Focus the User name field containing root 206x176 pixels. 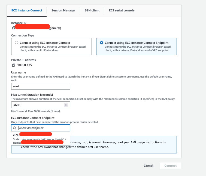pyautogui.click(x=41, y=86)
